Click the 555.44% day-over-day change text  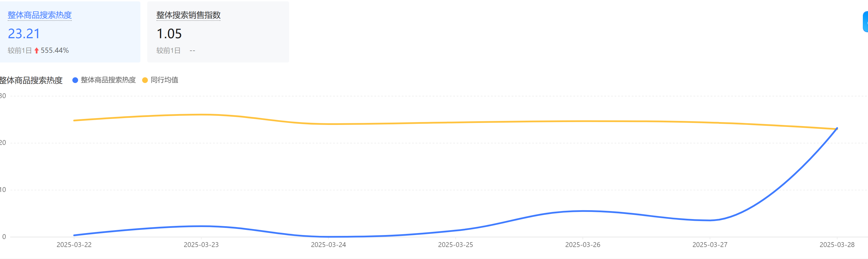coord(55,50)
